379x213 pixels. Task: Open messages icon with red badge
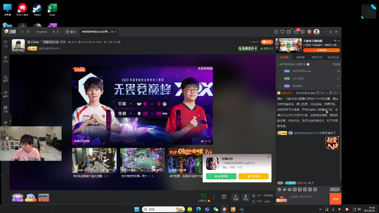[296, 32]
